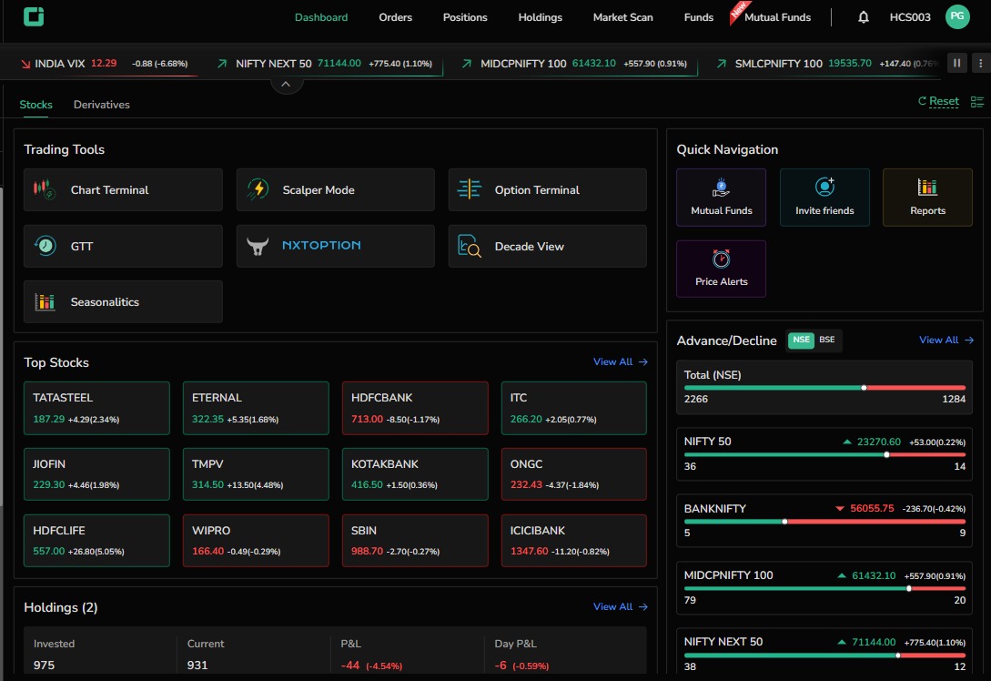991x681 pixels.
Task: Open the PG profile avatar
Action: (957, 17)
